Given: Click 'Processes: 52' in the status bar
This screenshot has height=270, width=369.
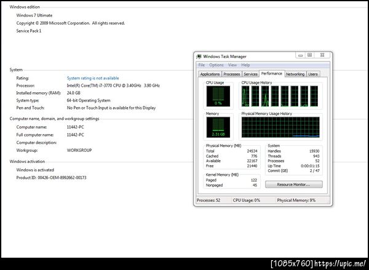Looking at the screenshot, I should point(208,201).
